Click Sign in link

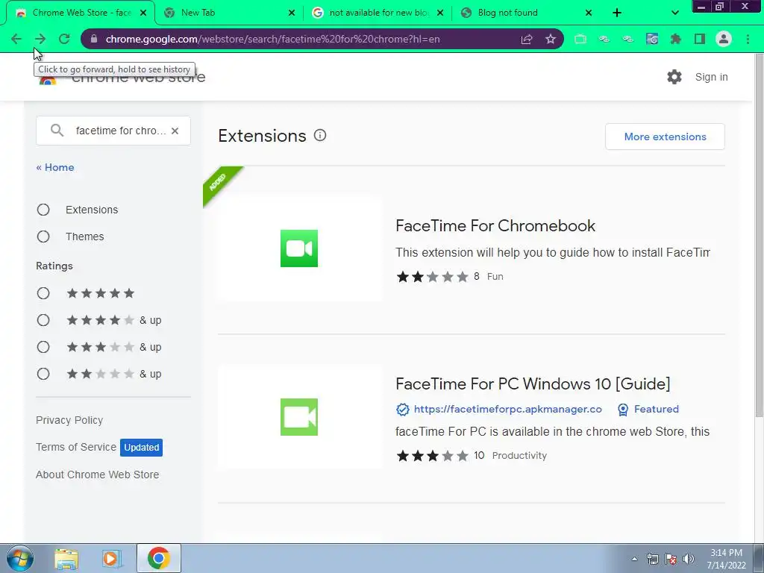[x=711, y=77]
